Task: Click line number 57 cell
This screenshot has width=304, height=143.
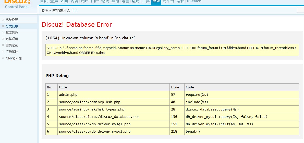Action: tap(177, 94)
